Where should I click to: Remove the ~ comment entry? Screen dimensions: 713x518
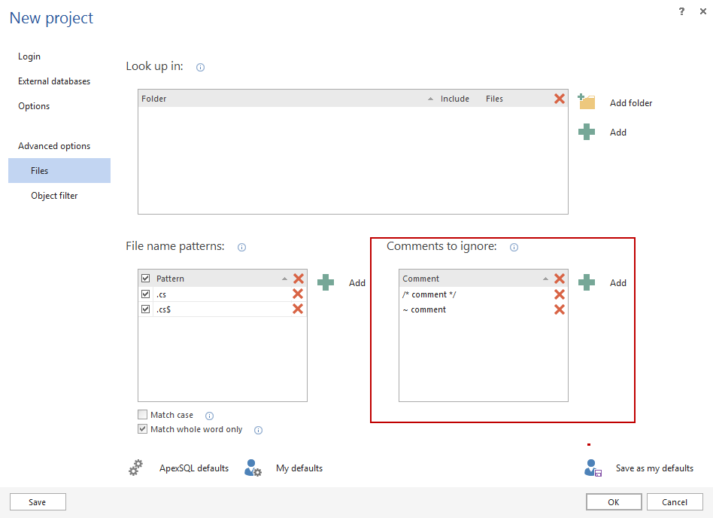(559, 309)
